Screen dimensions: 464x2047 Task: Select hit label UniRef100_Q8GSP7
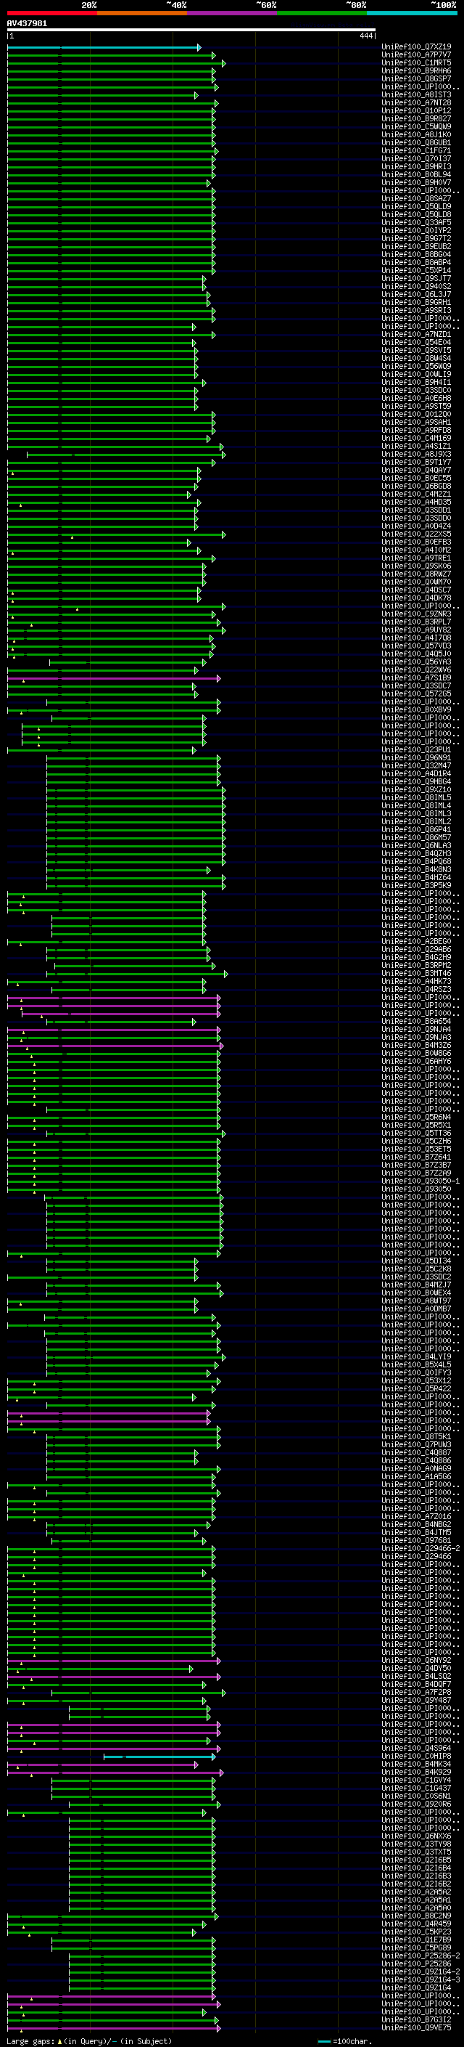pyautogui.click(x=416, y=78)
